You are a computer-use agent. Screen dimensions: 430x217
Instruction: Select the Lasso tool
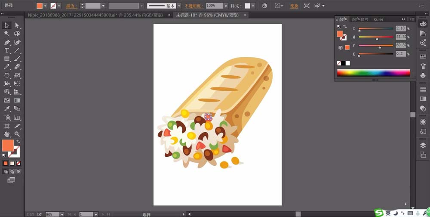[x=17, y=34]
